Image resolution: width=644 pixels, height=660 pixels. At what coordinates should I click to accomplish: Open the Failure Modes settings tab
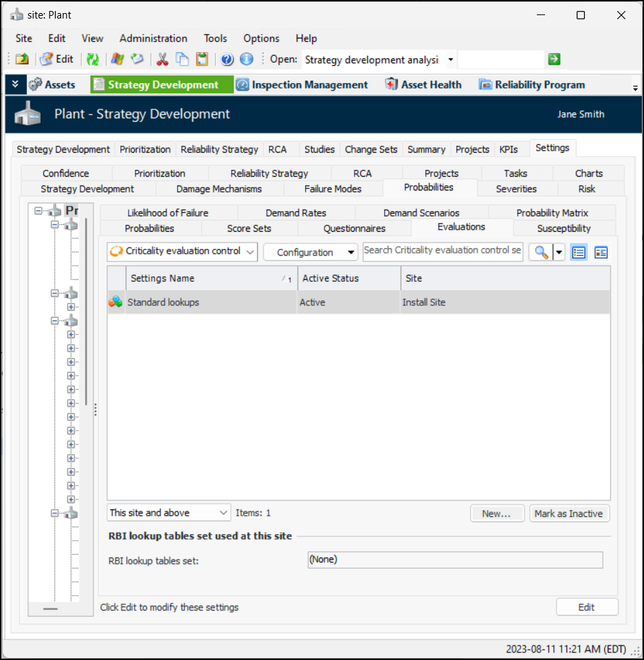(333, 189)
